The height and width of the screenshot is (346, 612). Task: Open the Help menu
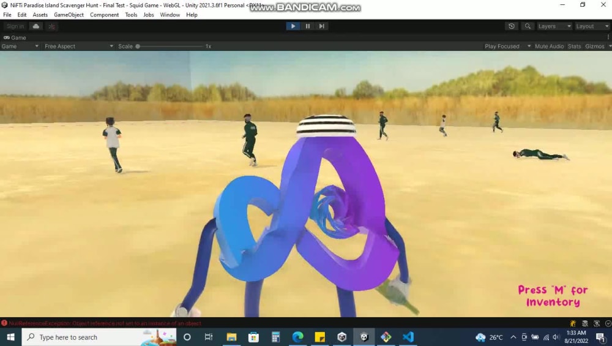click(x=192, y=15)
